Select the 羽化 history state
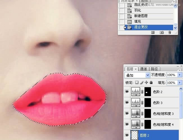The width and height of the screenshot is (183, 140). coord(137,10)
